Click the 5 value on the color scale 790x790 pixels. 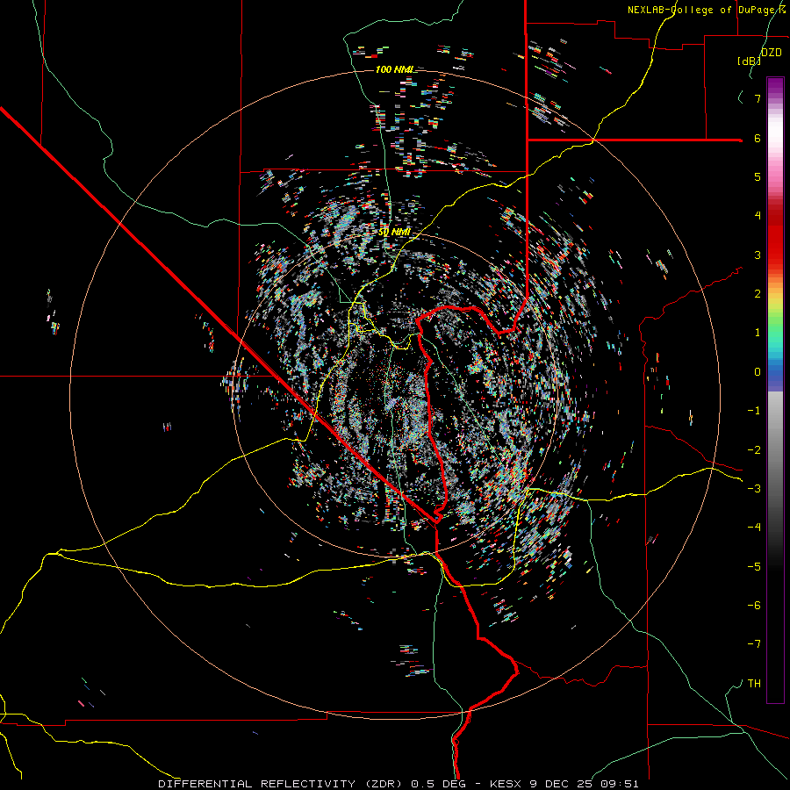(x=758, y=176)
